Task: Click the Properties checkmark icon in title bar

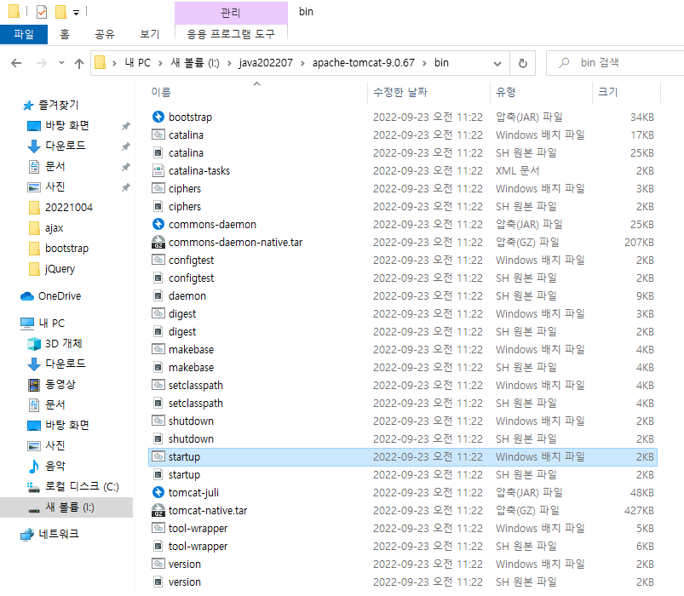Action: [x=42, y=12]
